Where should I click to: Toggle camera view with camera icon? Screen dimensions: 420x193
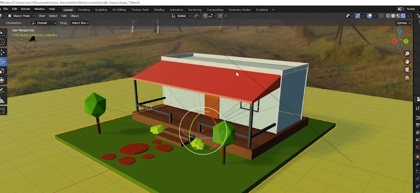[x=407, y=70]
